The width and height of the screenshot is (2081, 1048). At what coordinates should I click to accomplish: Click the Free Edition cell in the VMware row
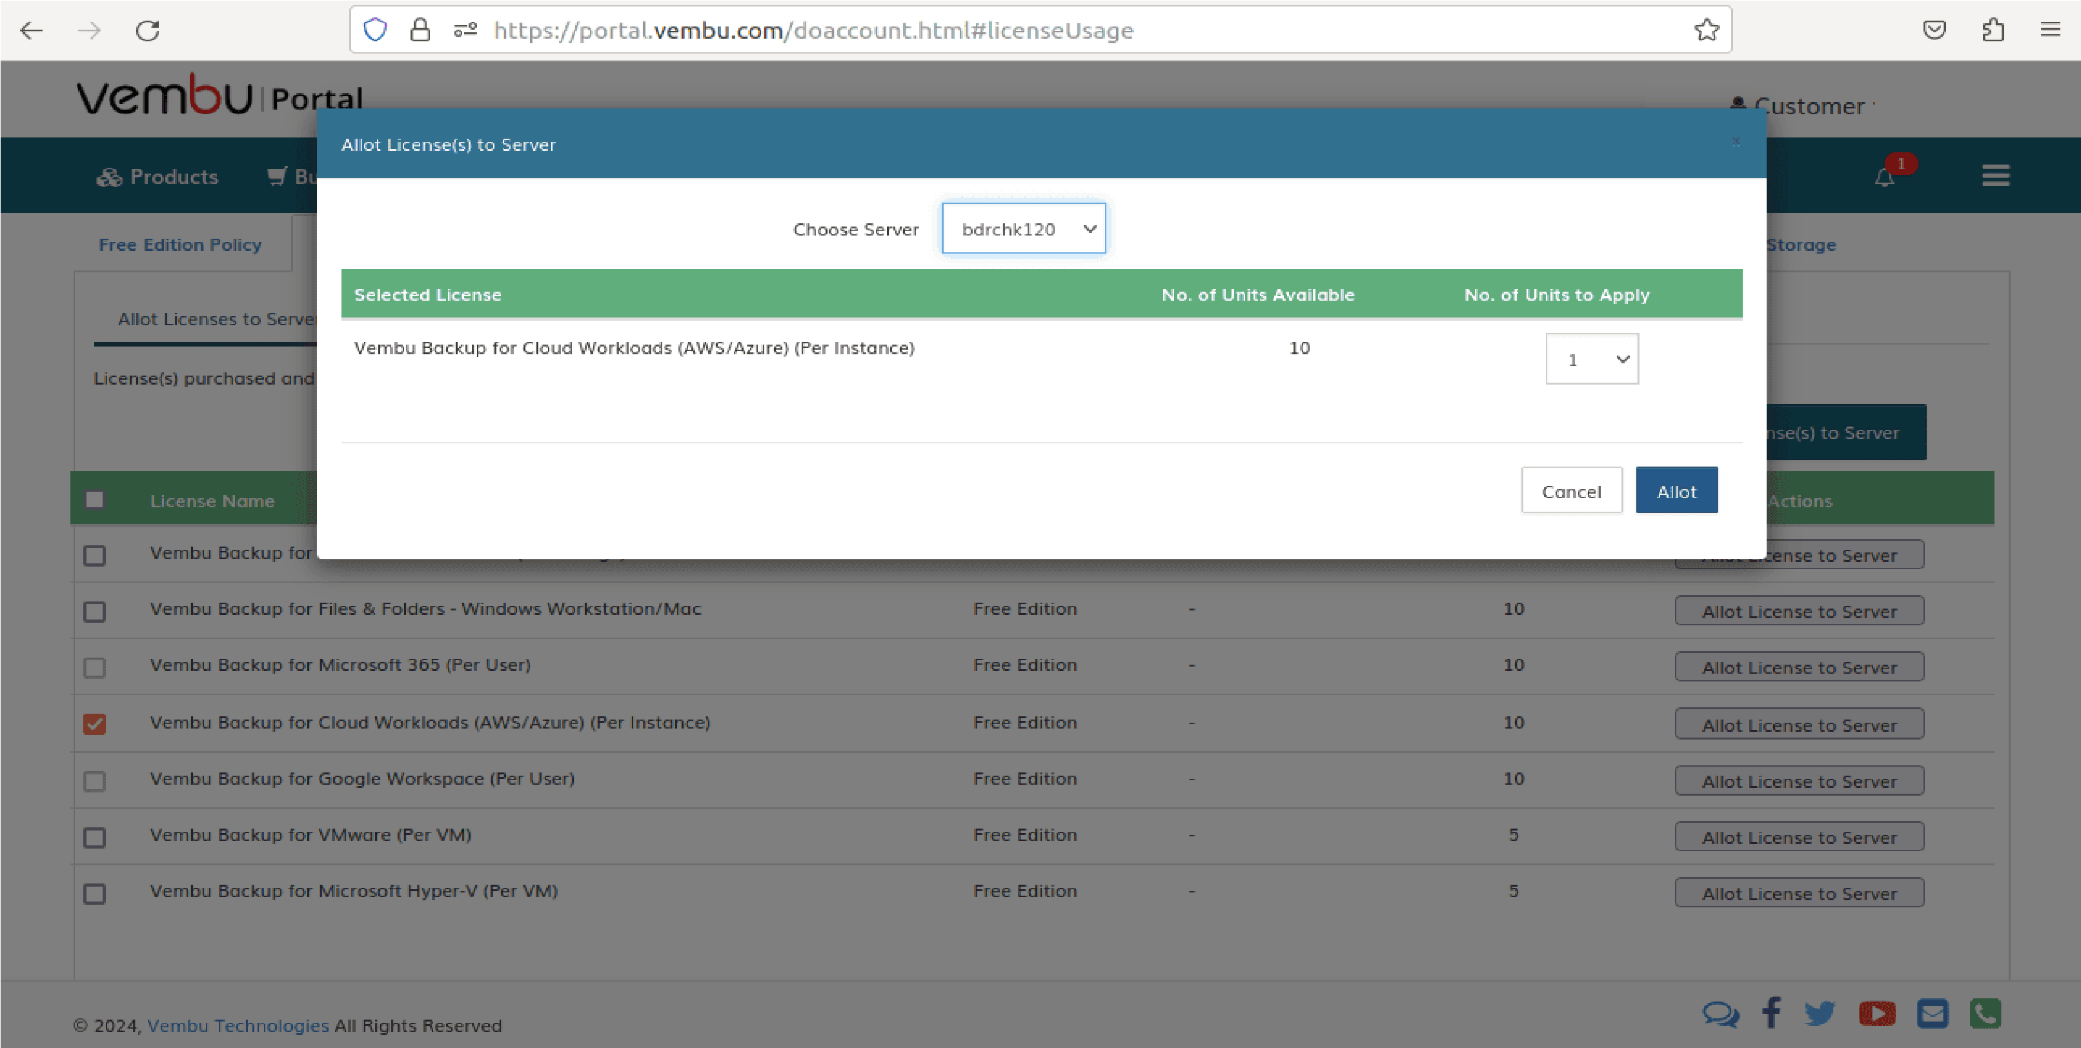point(1024,835)
